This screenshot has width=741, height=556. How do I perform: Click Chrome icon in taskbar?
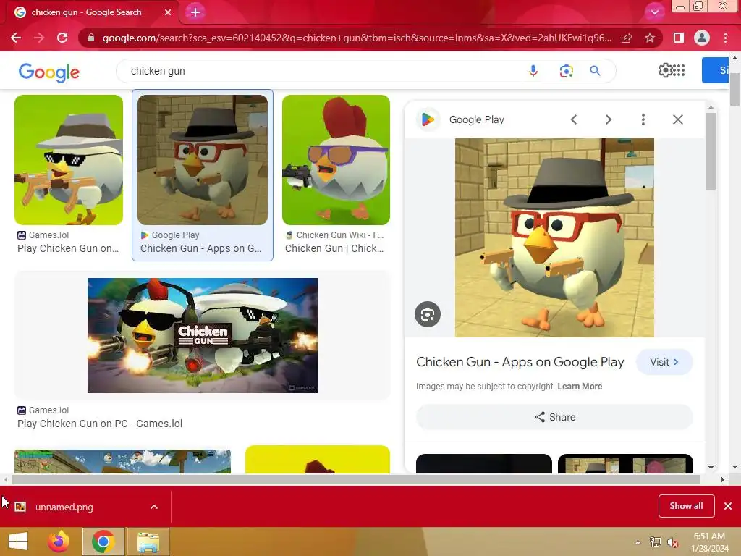103,542
